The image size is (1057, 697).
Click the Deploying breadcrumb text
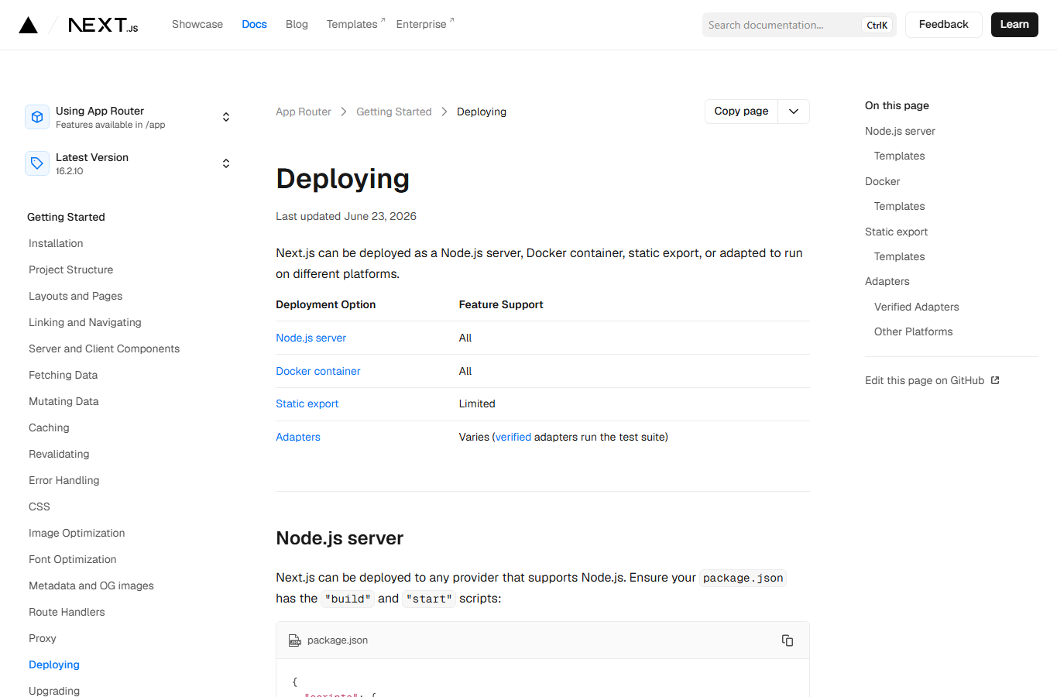point(482,112)
